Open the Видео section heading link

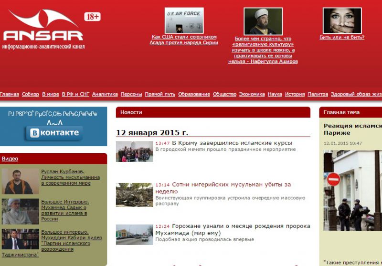[x=10, y=159]
